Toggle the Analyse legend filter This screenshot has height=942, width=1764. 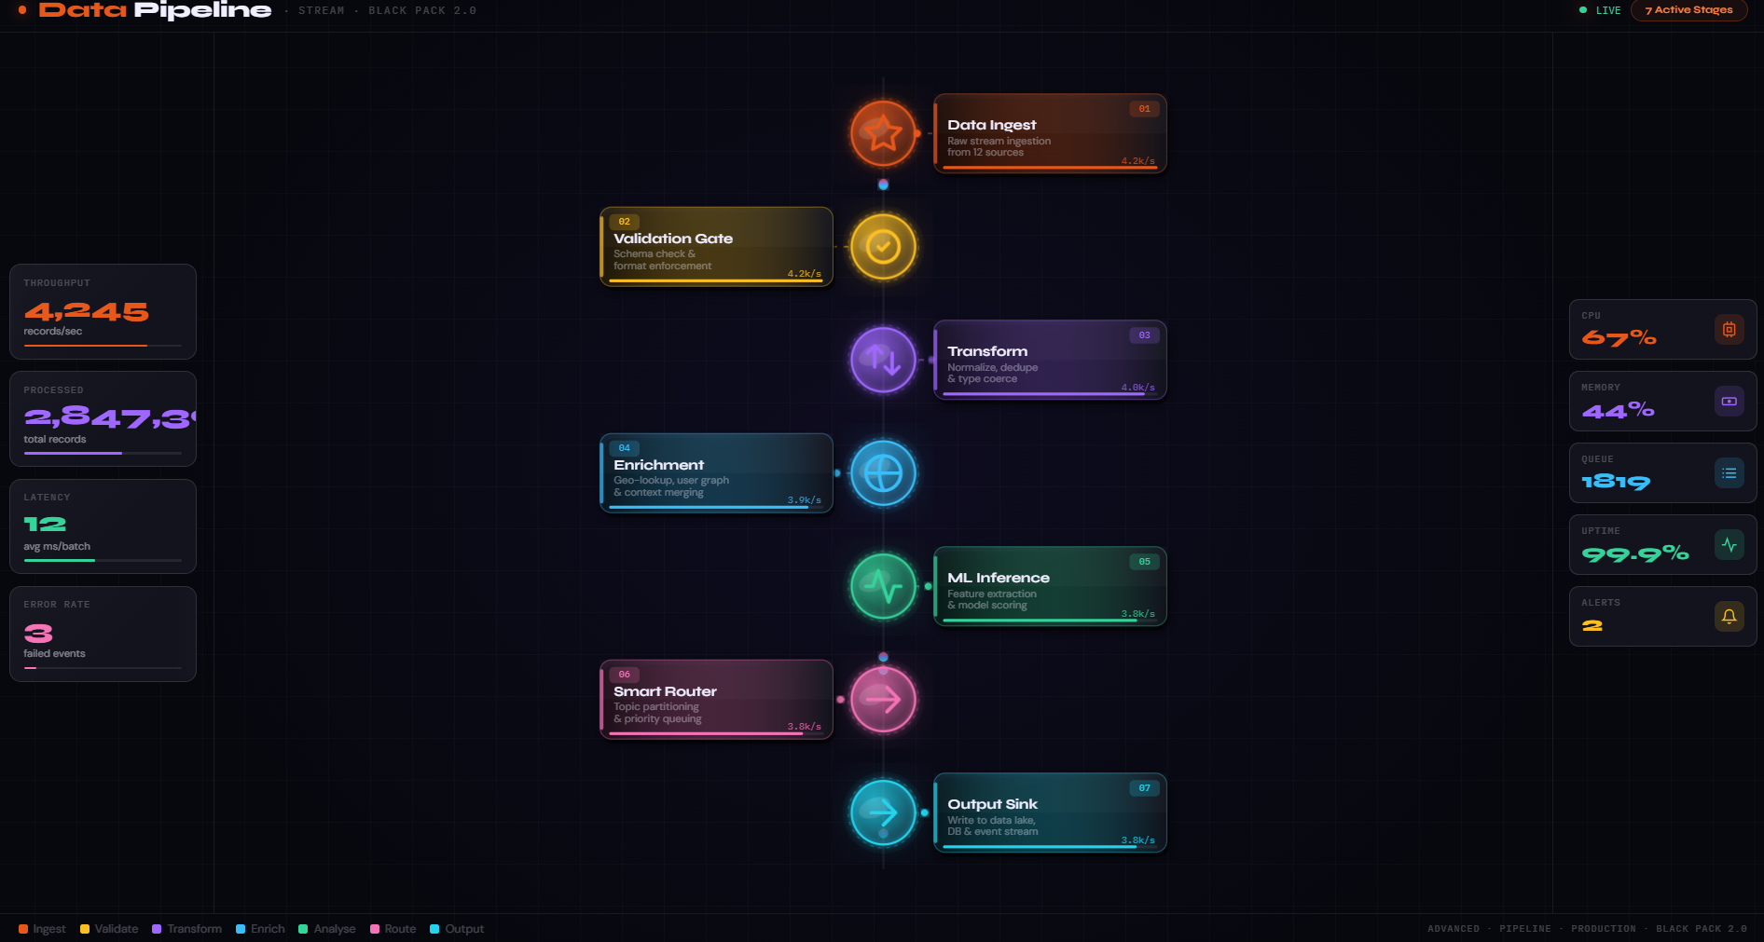pyautogui.click(x=326, y=929)
